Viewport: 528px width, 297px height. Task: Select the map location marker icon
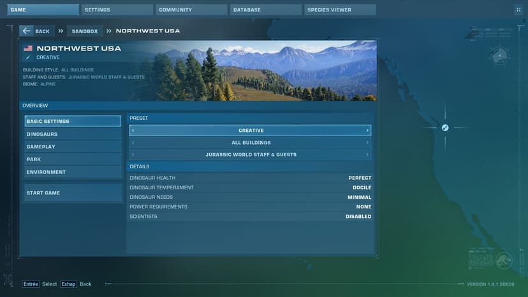(445, 127)
